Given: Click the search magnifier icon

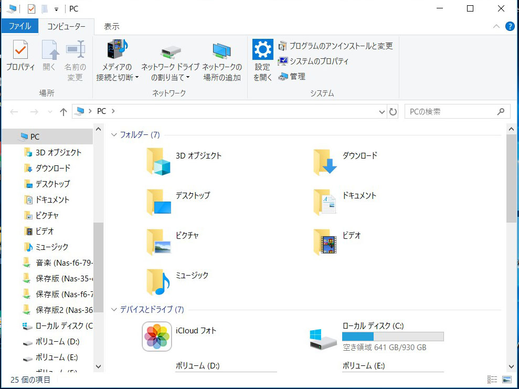Looking at the screenshot, I should click(x=501, y=112).
